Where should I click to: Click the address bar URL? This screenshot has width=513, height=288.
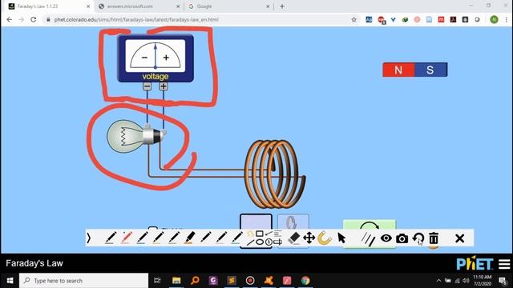click(136, 19)
